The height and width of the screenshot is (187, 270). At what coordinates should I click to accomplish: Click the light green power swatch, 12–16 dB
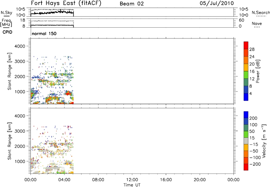[x=246, y=75]
